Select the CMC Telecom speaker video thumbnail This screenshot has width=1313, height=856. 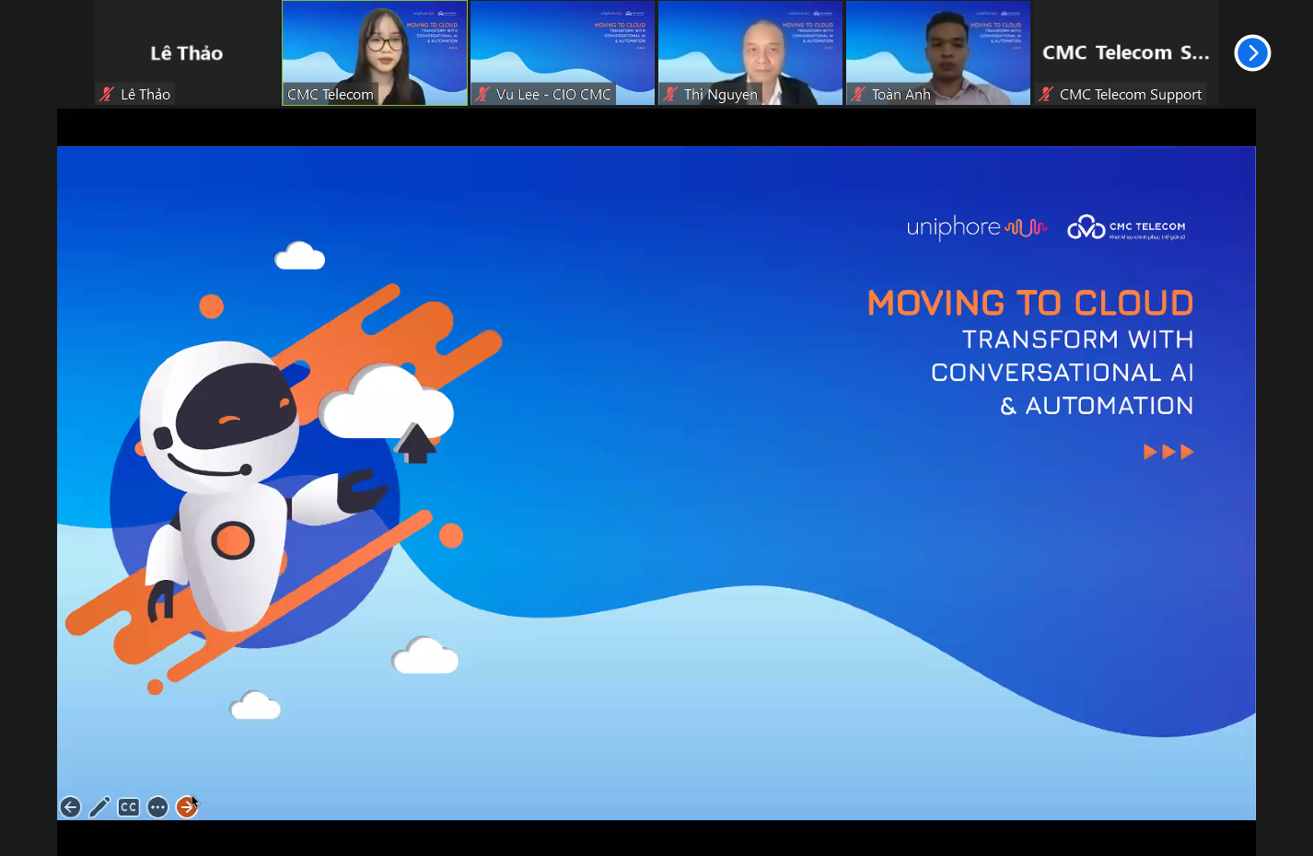coord(375,51)
